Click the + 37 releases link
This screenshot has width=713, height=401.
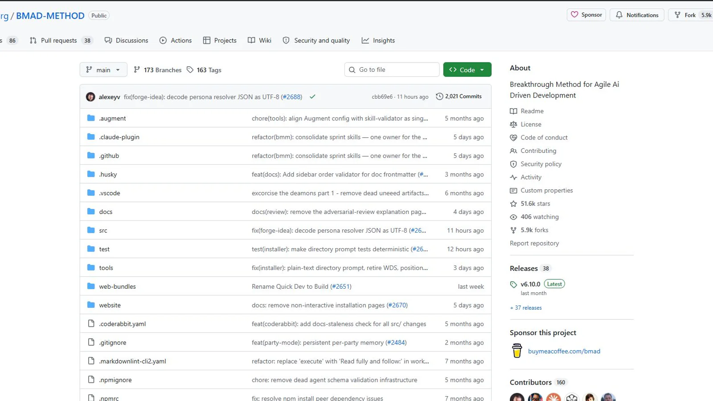526,308
